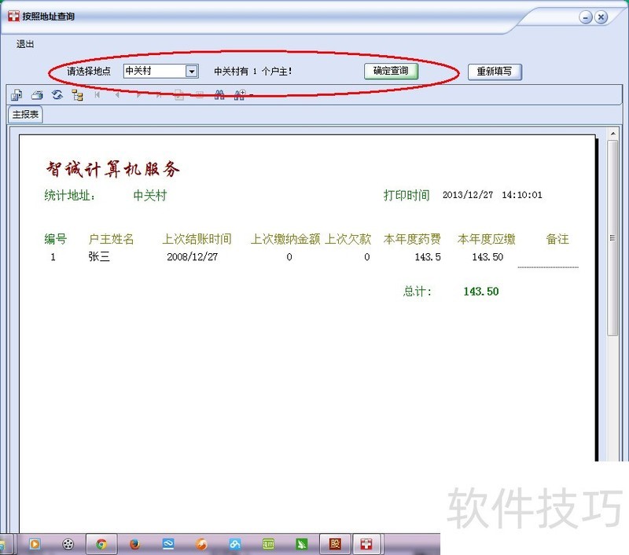
Task: Click the 重新填写 button
Action: tap(495, 72)
